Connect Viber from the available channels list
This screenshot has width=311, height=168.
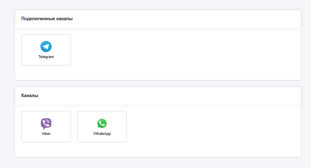[x=46, y=127]
